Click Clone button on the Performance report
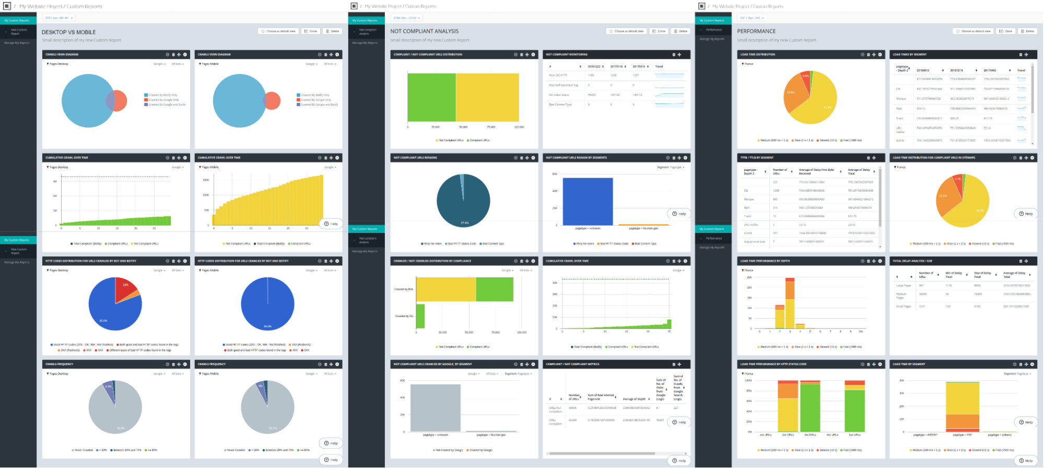The width and height of the screenshot is (1044, 468). coord(1006,31)
